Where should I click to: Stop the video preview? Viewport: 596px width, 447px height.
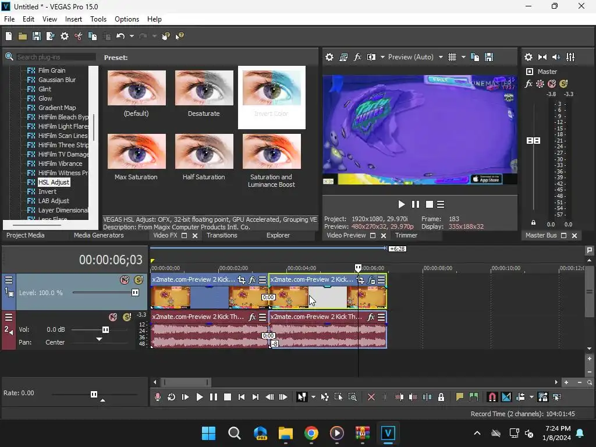click(430, 204)
